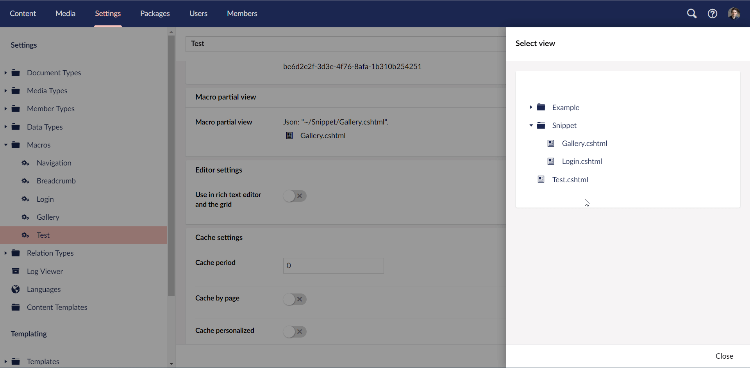Select the Gallery.cshtml file icon in the dialog
750x368 pixels.
pos(551,143)
